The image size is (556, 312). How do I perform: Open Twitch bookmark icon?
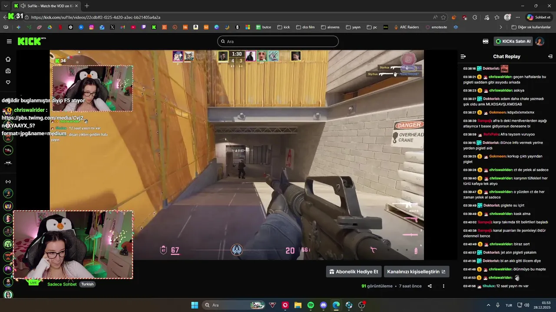click(143, 27)
